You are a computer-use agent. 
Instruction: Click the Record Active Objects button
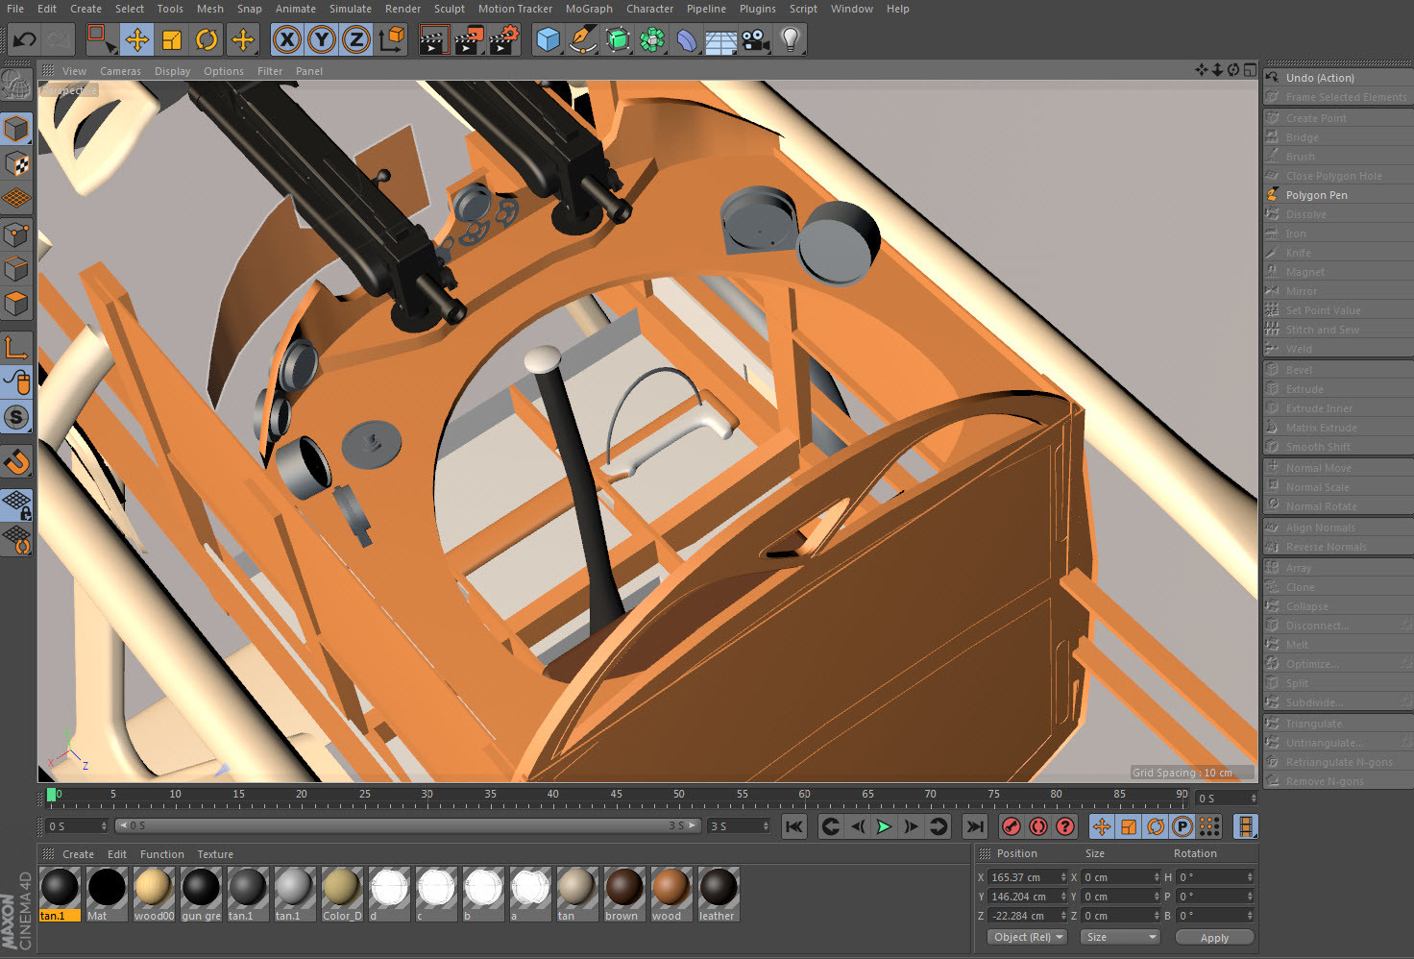point(1012,826)
